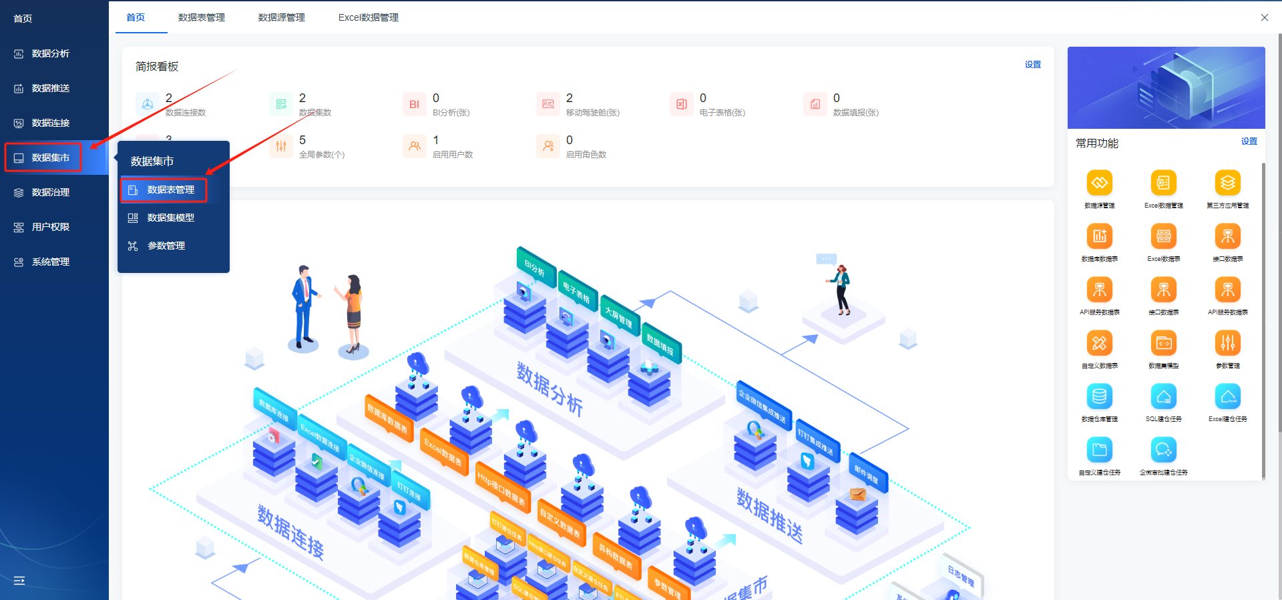Image resolution: width=1282 pixels, height=600 pixels.
Task: Expand 数据推送 in the left sidebar
Action: click(54, 88)
